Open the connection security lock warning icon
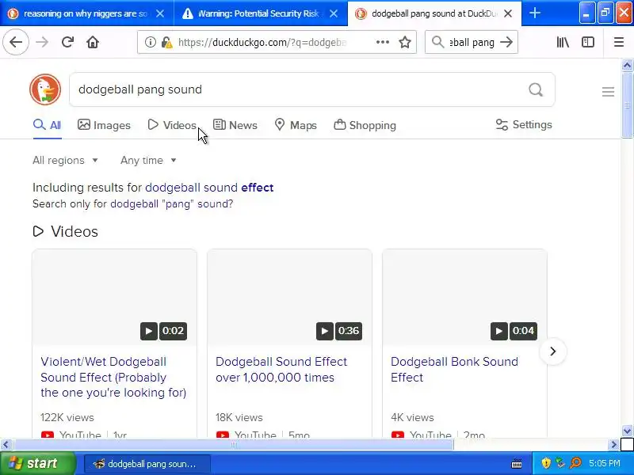 (x=166, y=42)
